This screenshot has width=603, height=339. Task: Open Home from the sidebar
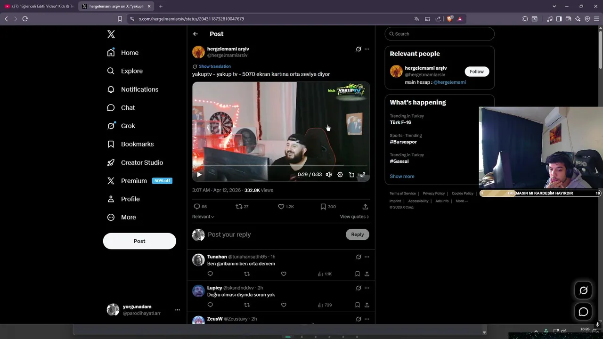(x=123, y=53)
